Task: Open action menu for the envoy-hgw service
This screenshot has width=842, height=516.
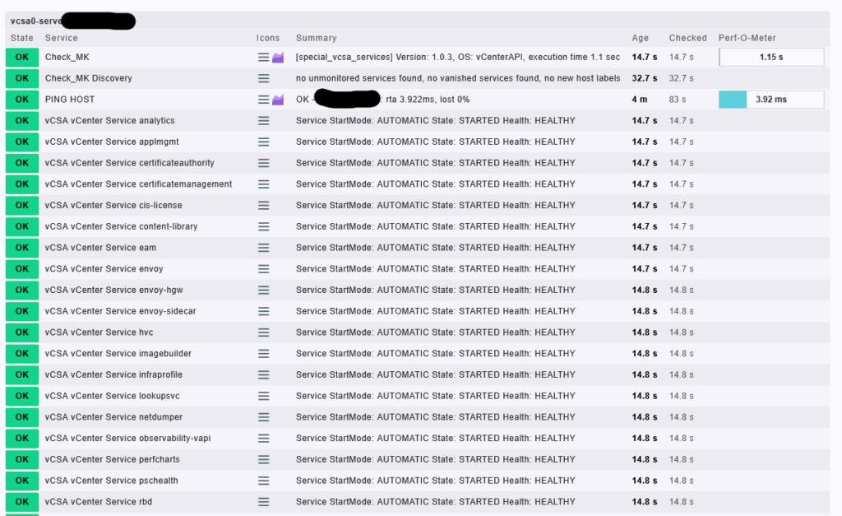Action: point(263,291)
